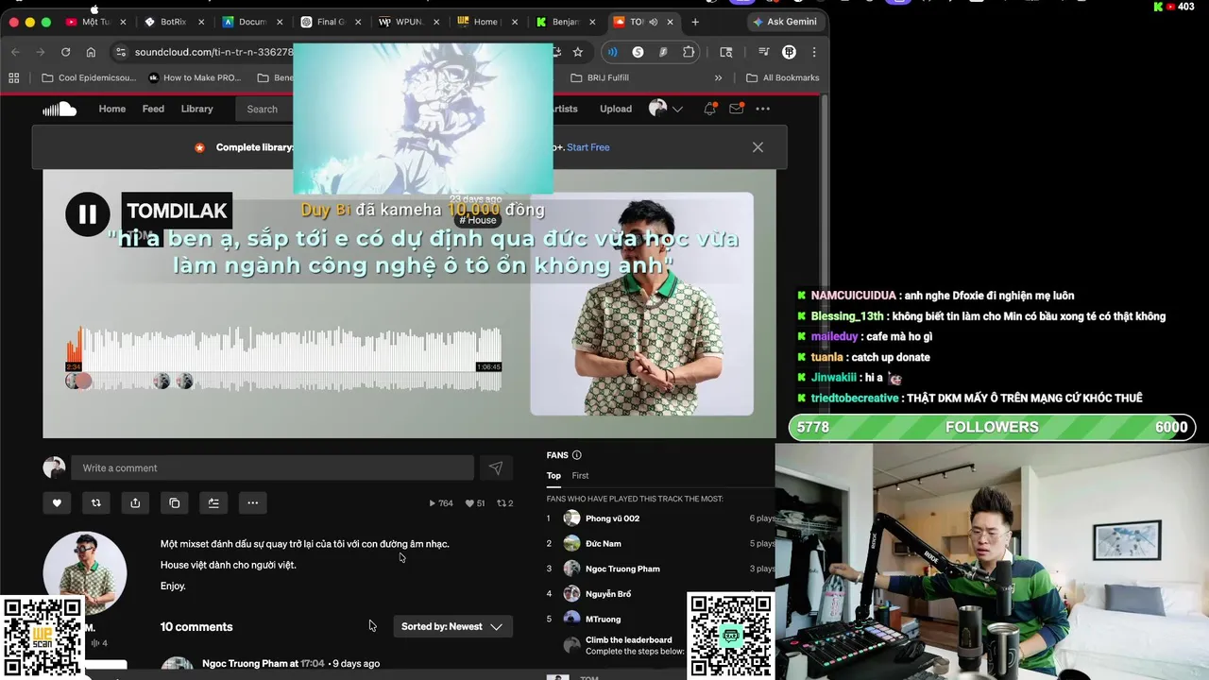Image resolution: width=1209 pixels, height=680 pixels.
Task: Copy the track link icon
Action: (175, 503)
